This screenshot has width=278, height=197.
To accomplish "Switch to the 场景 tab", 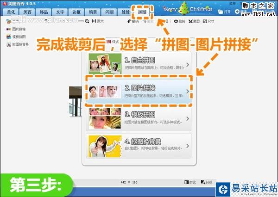I will click(x=93, y=12).
